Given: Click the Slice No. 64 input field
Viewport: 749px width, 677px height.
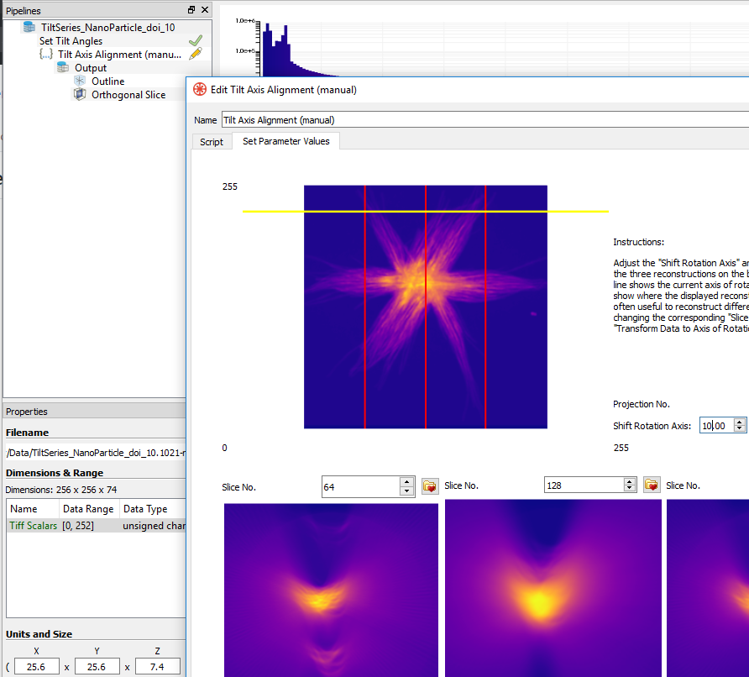Looking at the screenshot, I should pyautogui.click(x=361, y=487).
